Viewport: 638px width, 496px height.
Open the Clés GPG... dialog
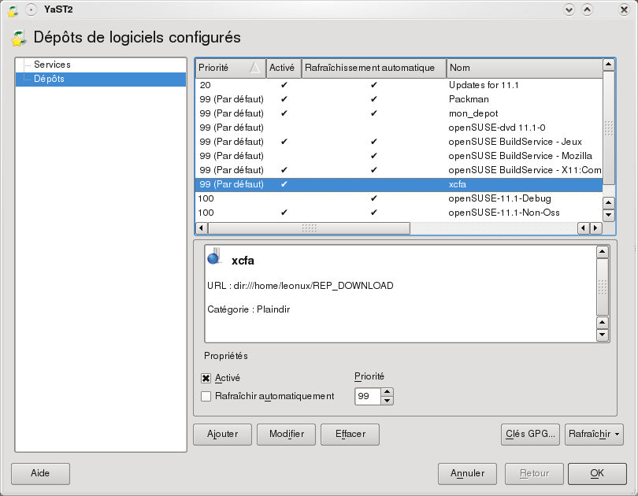tap(531, 435)
